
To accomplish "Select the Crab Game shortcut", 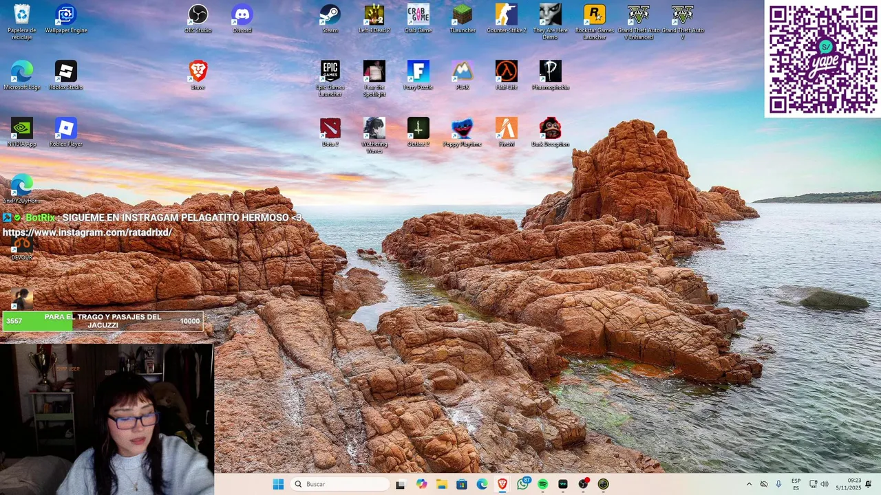I will point(418,19).
